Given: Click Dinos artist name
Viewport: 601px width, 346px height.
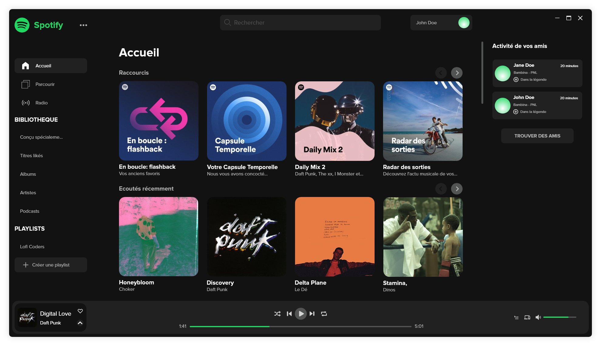Looking at the screenshot, I should coord(389,290).
